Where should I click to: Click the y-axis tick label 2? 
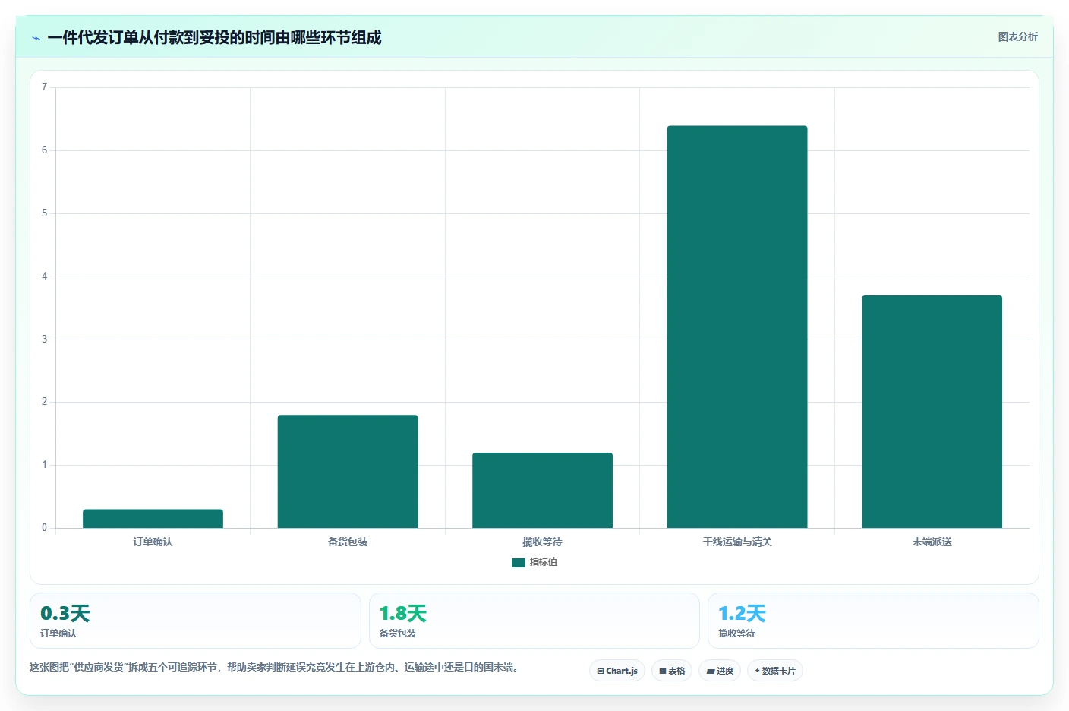pos(44,402)
